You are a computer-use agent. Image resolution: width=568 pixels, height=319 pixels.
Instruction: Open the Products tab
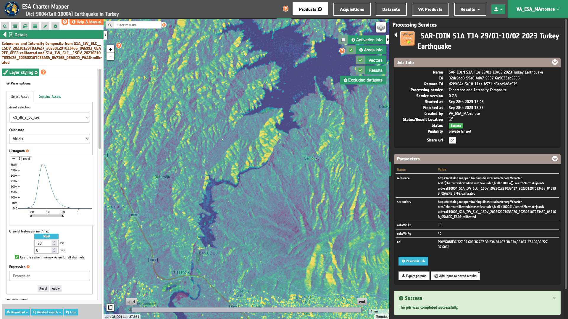click(310, 9)
